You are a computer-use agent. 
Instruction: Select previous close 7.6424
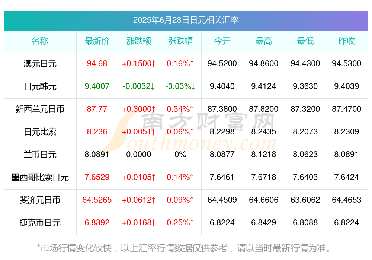pyautogui.click(x=347, y=177)
